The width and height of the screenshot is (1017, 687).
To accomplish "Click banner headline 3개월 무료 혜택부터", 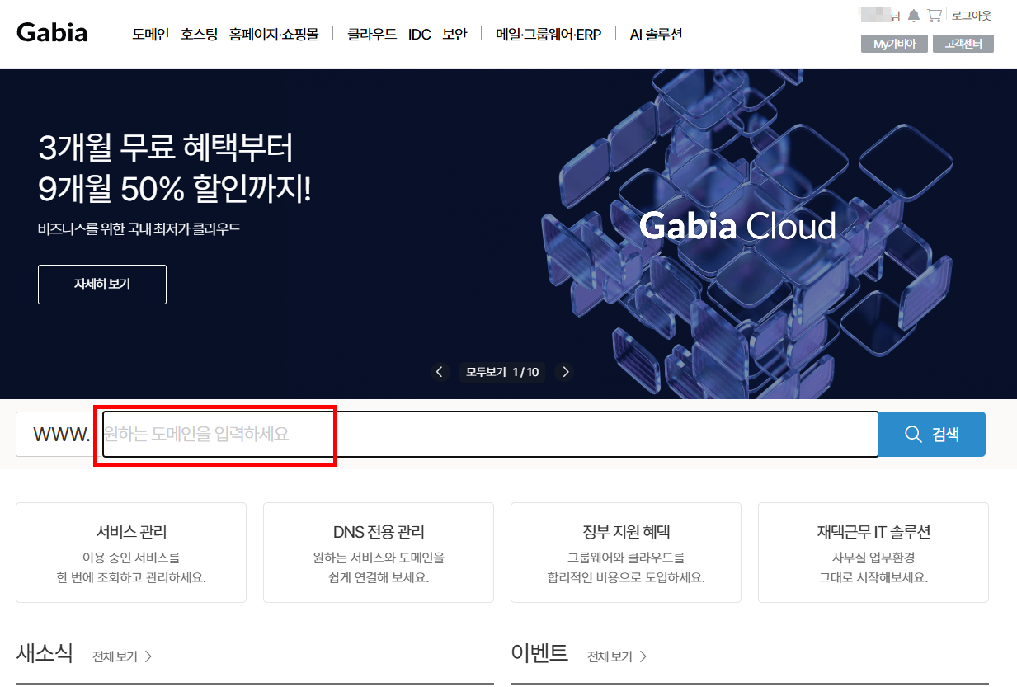I will [x=166, y=149].
